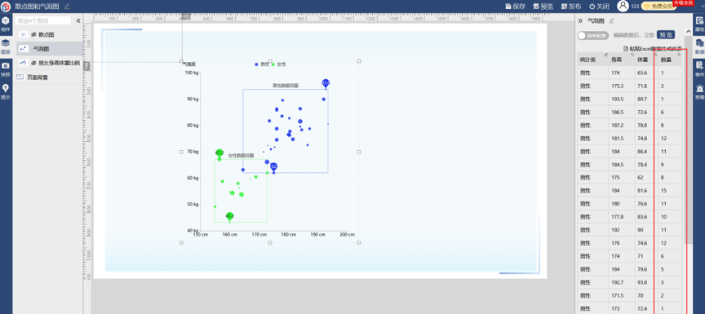The image size is (705, 314).
Task: Click the 男性数据范围 label in chart
Action: [286, 86]
